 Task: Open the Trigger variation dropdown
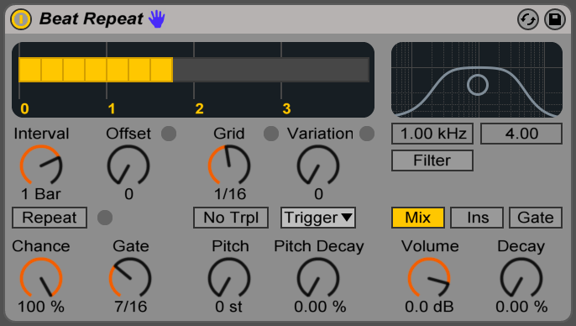(x=318, y=218)
